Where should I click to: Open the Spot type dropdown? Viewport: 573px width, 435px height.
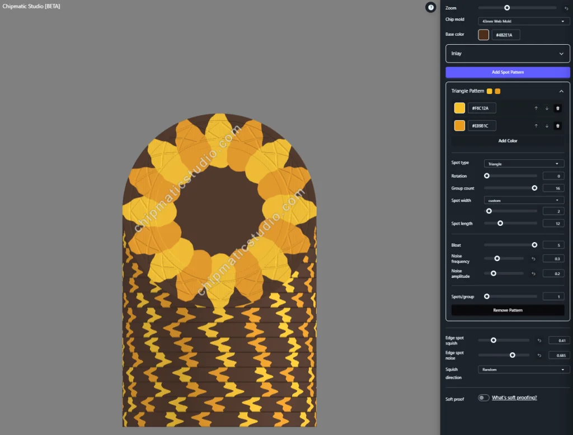click(x=524, y=164)
